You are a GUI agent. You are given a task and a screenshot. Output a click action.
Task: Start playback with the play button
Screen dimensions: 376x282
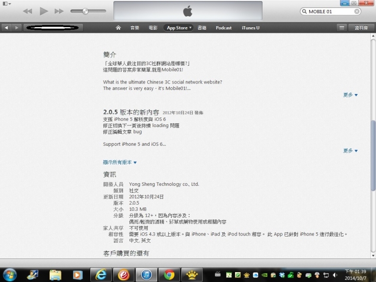[x=44, y=11]
